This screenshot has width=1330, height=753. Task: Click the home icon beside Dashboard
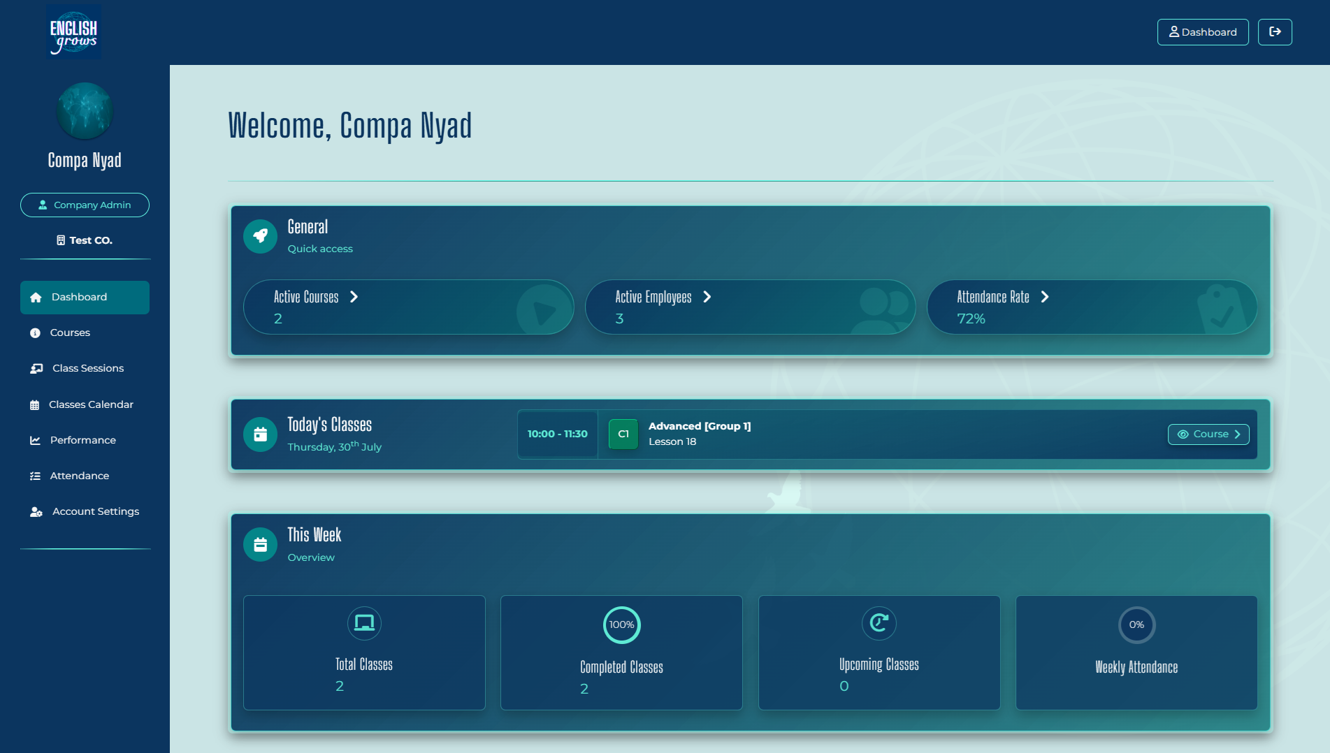(x=36, y=298)
